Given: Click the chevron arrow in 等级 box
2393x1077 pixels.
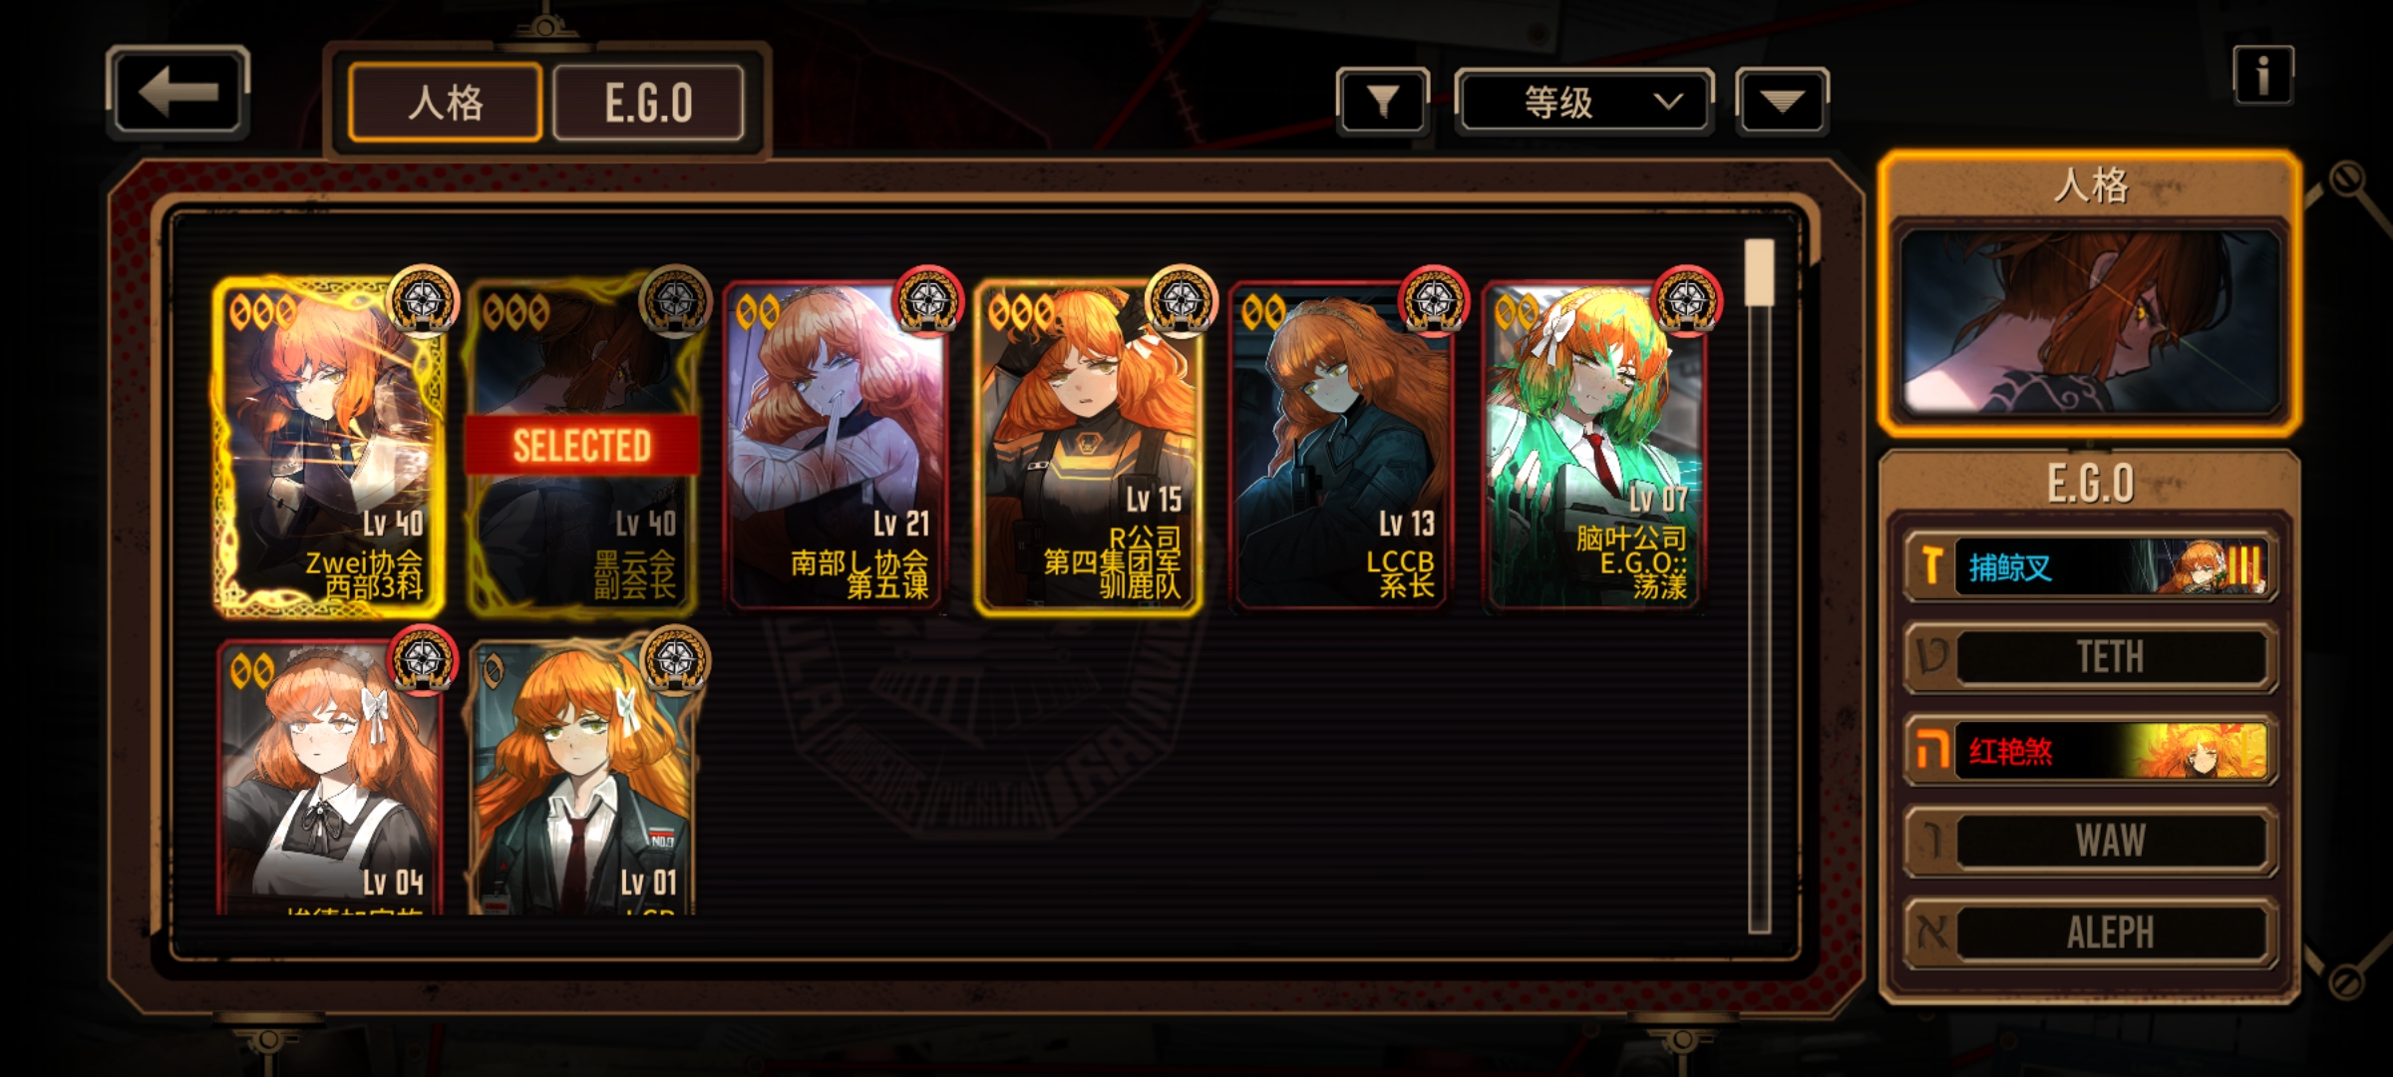Looking at the screenshot, I should [1668, 102].
